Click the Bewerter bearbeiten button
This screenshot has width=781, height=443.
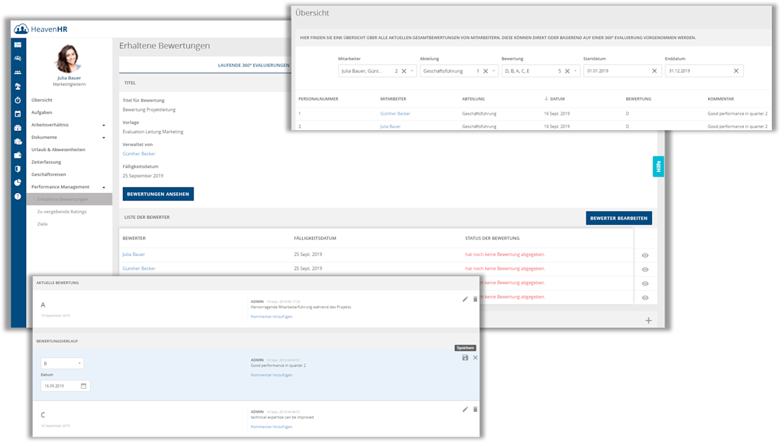619,218
